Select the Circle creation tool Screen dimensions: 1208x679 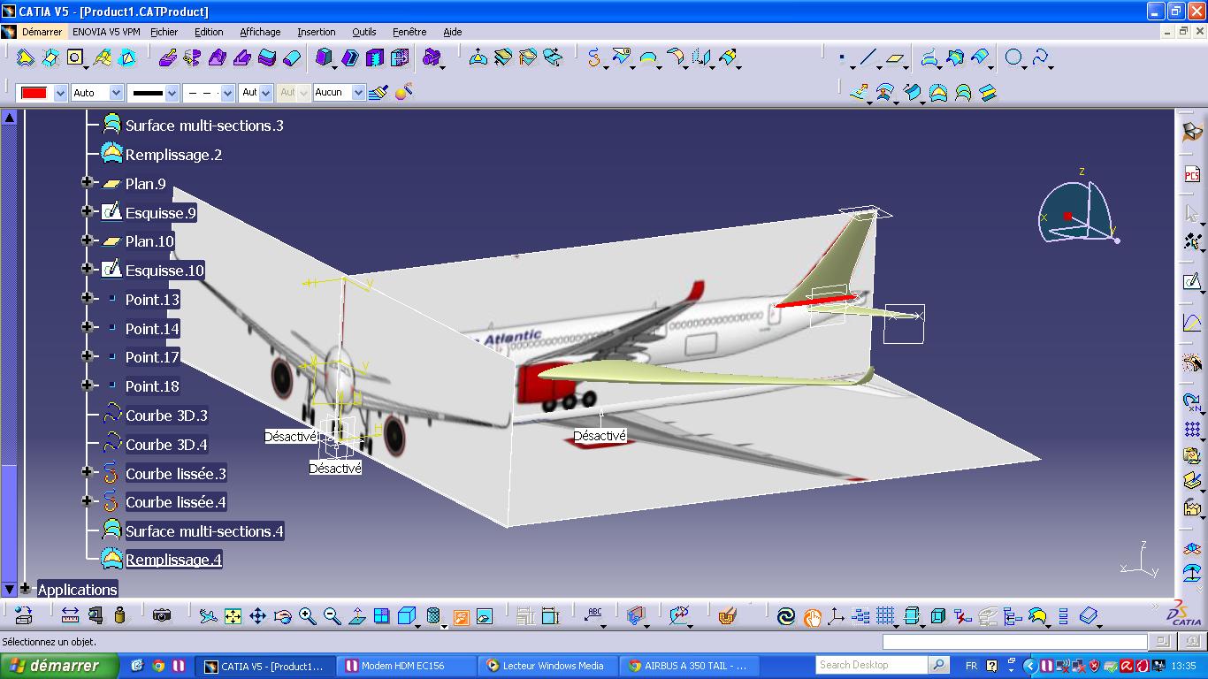pos(1013,57)
